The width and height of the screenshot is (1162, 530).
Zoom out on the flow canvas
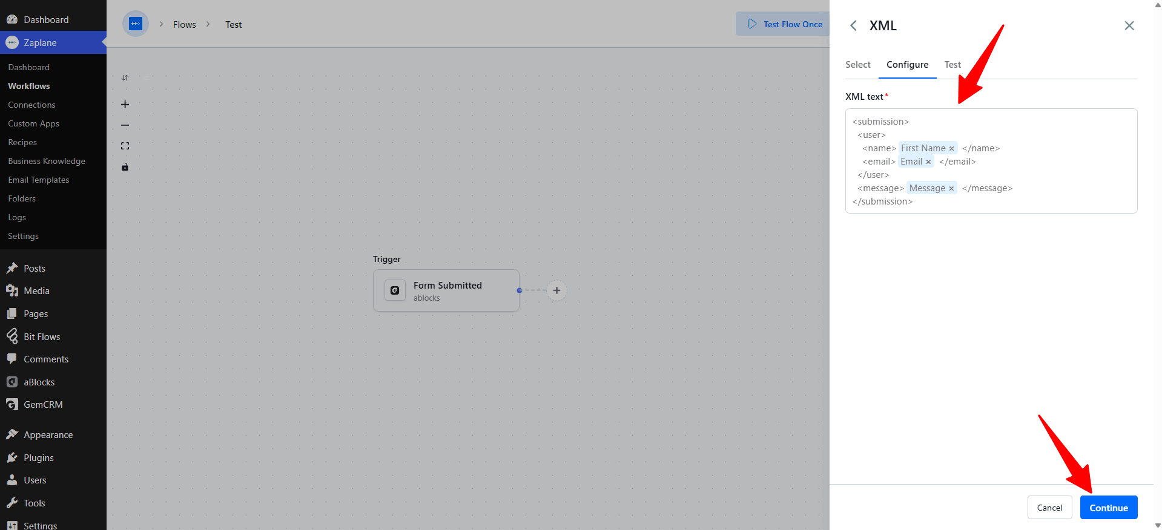click(125, 125)
